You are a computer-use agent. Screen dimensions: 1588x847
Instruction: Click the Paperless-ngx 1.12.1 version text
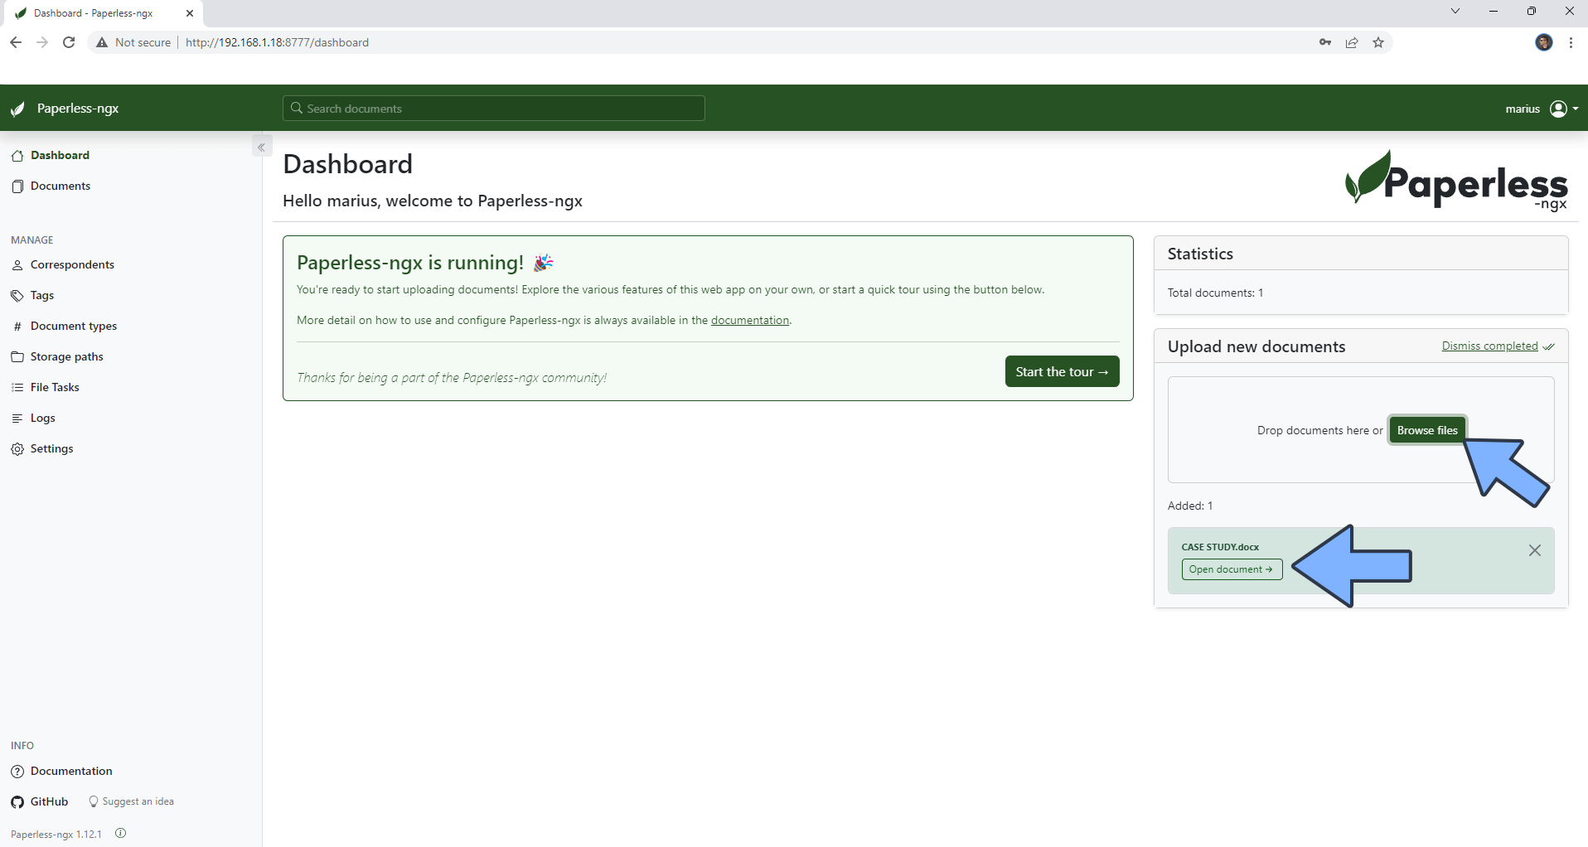pyautogui.click(x=56, y=834)
